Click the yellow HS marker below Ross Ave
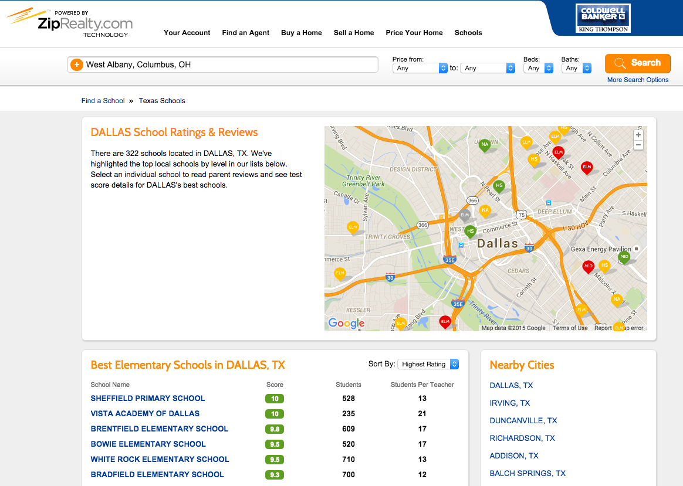 pos(533,159)
